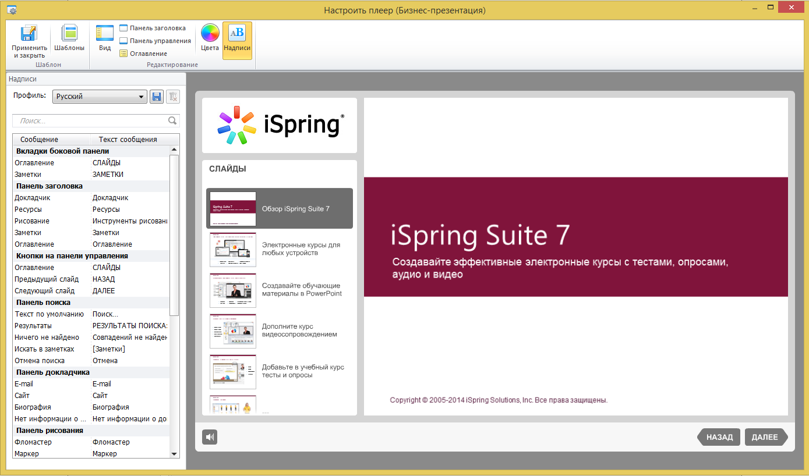Click the message list scrollbar thumb
Screen dimensions: 809x476
174,236
